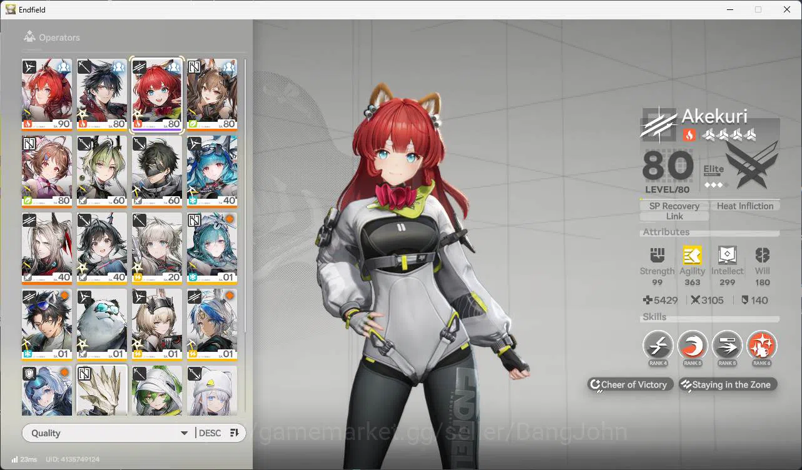The width and height of the screenshot is (802, 470).
Task: Open the Quality sort dropdown
Action: click(108, 433)
